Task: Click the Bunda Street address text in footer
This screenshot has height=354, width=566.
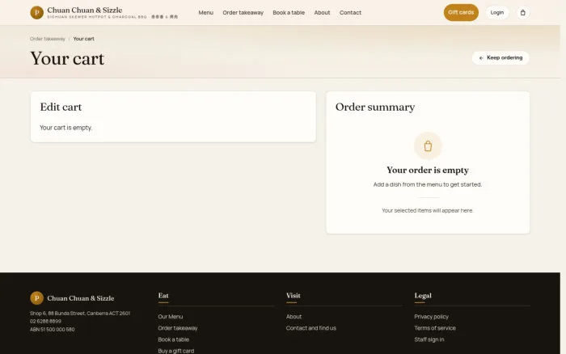Action: [80, 314]
